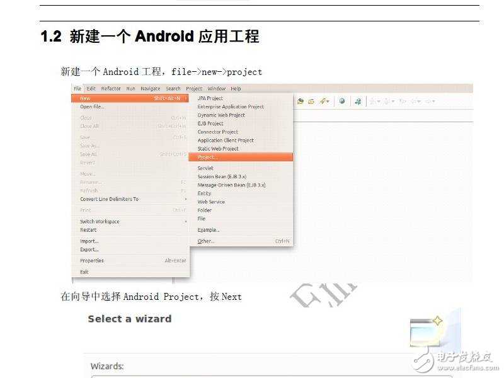Select Folder in New submenu
504x378 pixels.
pyautogui.click(x=204, y=210)
